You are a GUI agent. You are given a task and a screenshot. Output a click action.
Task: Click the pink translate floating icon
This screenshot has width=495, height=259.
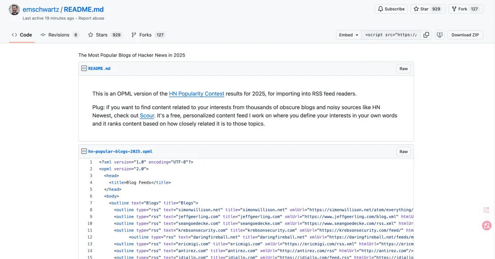(486, 225)
